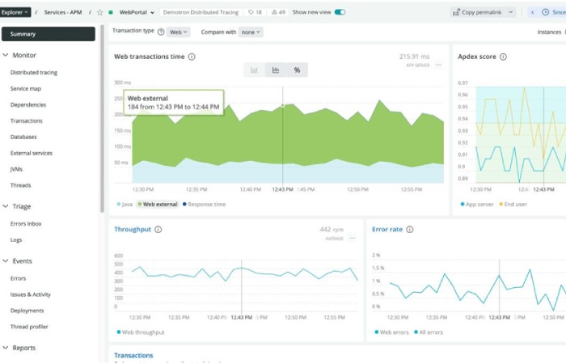Favorite WebPortal with the star icon
Screen dimensions: 566x364
pos(100,12)
